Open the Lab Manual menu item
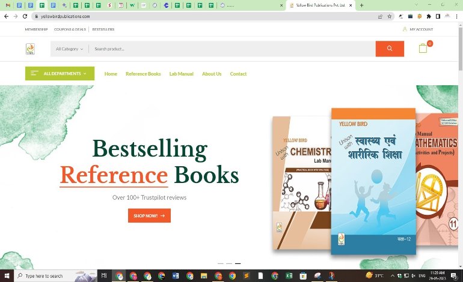The image size is (463, 282). (x=182, y=74)
